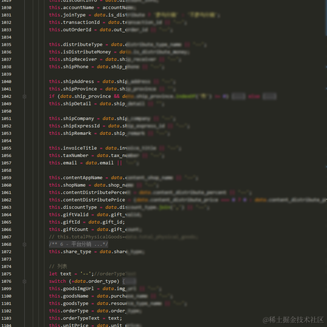
Task: Click line number 1039 in the gutter
Action: tap(6, 74)
